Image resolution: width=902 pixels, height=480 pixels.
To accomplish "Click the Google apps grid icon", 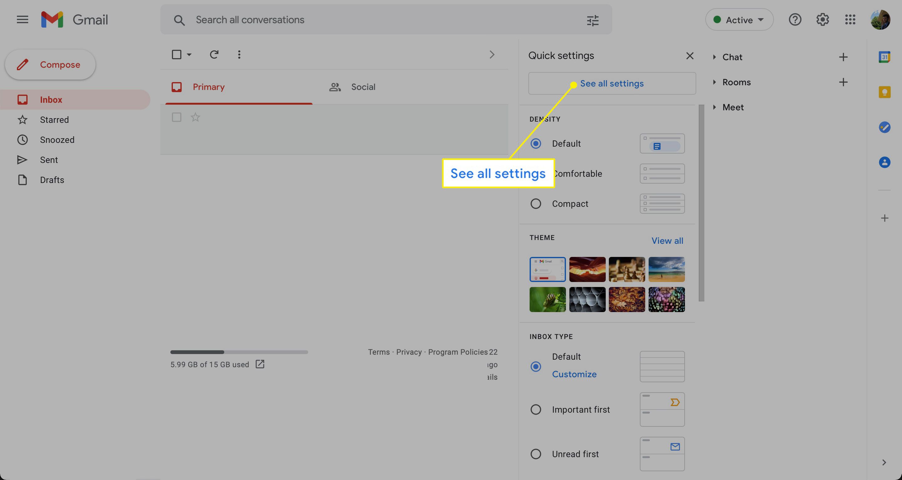I will [x=850, y=20].
